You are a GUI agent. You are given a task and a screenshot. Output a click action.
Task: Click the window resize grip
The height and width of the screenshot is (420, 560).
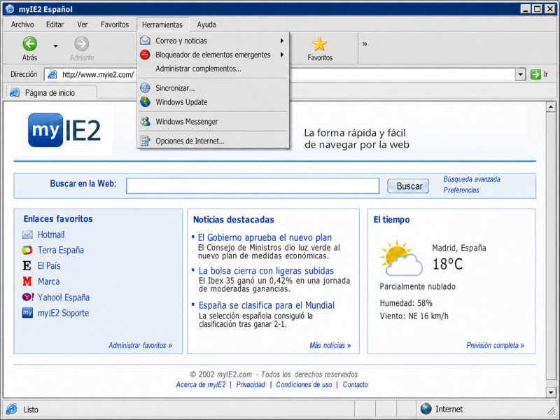coord(552,411)
